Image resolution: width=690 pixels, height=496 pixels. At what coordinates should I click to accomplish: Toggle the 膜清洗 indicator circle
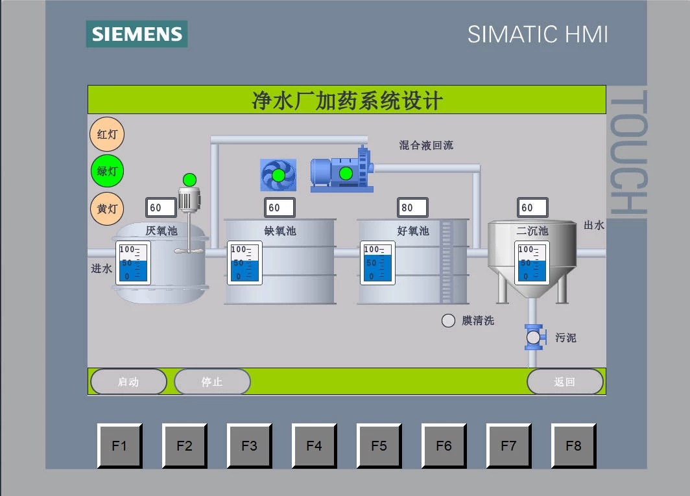coord(448,320)
